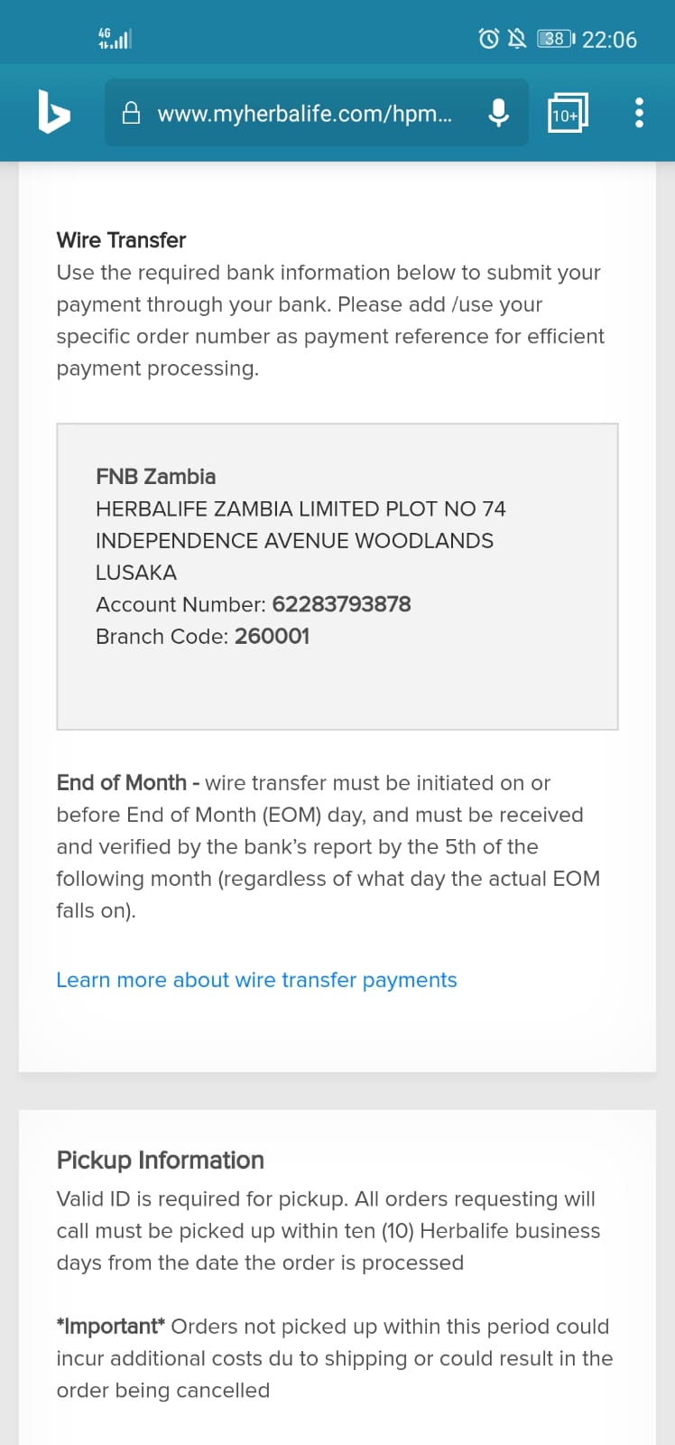Tap the account number 62283793878
Image resolution: width=675 pixels, height=1445 pixels.
click(341, 604)
